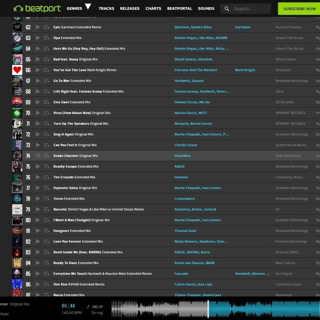Add Tecno Extended Mix to queue

[46, 199]
